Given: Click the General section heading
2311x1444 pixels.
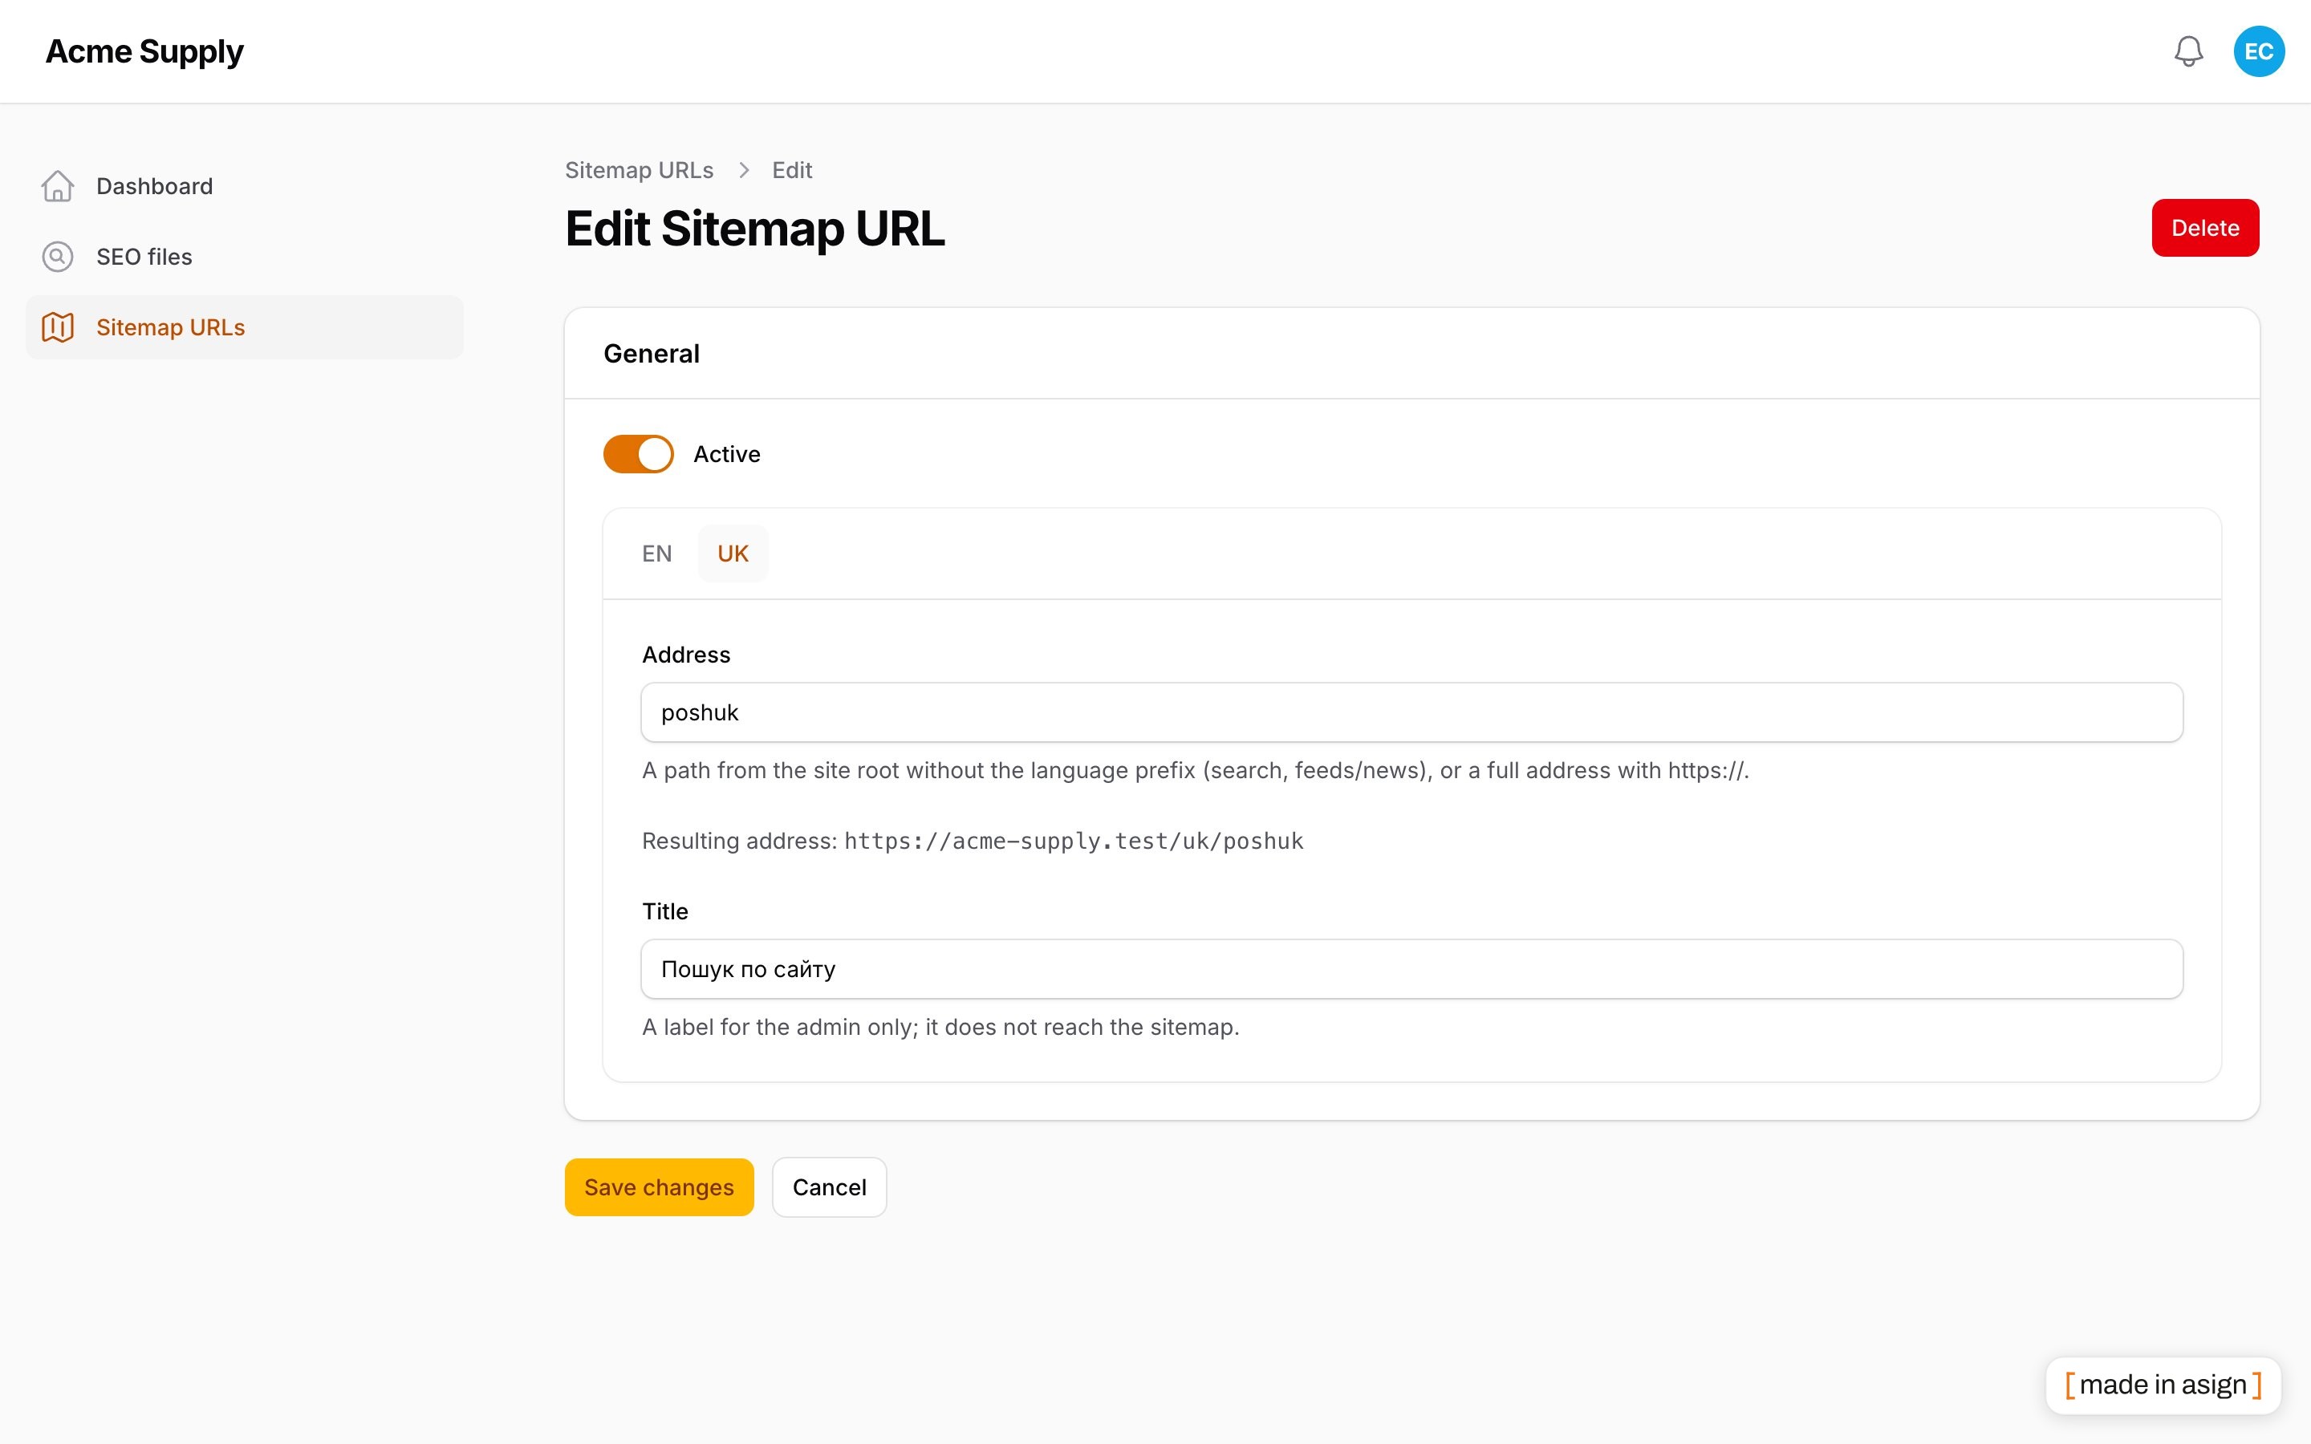Looking at the screenshot, I should point(652,353).
